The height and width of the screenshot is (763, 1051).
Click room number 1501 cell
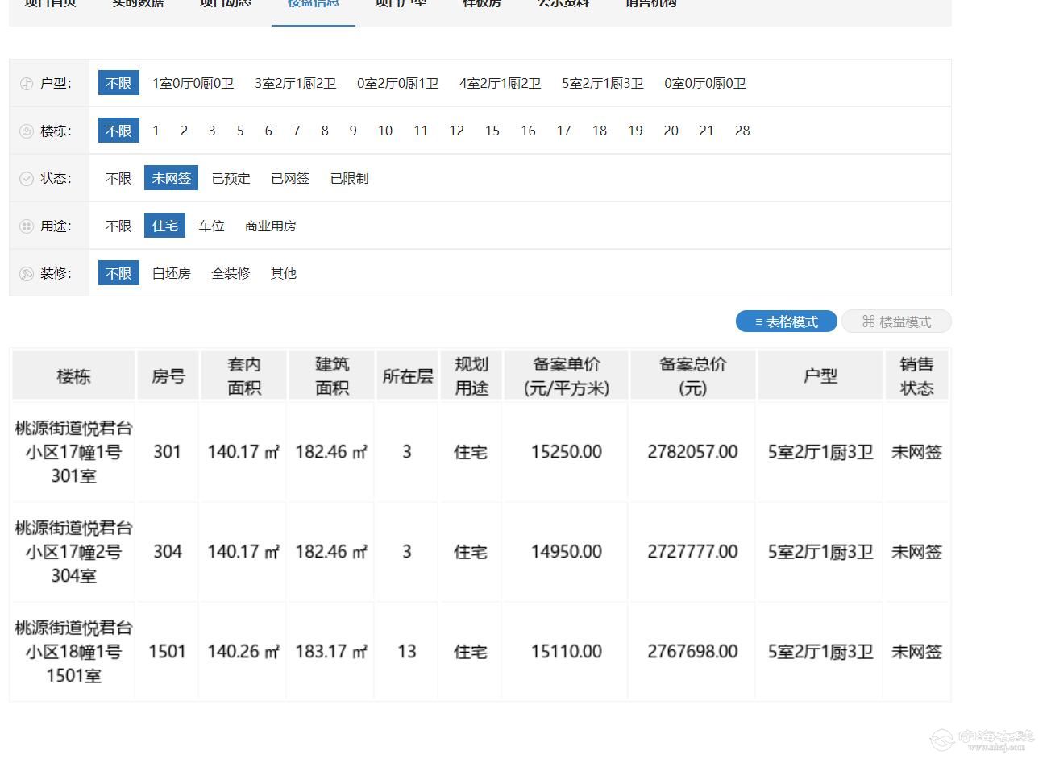coord(168,652)
